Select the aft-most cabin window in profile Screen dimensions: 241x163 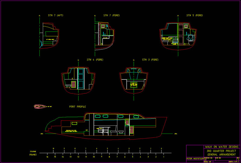tap(97, 116)
